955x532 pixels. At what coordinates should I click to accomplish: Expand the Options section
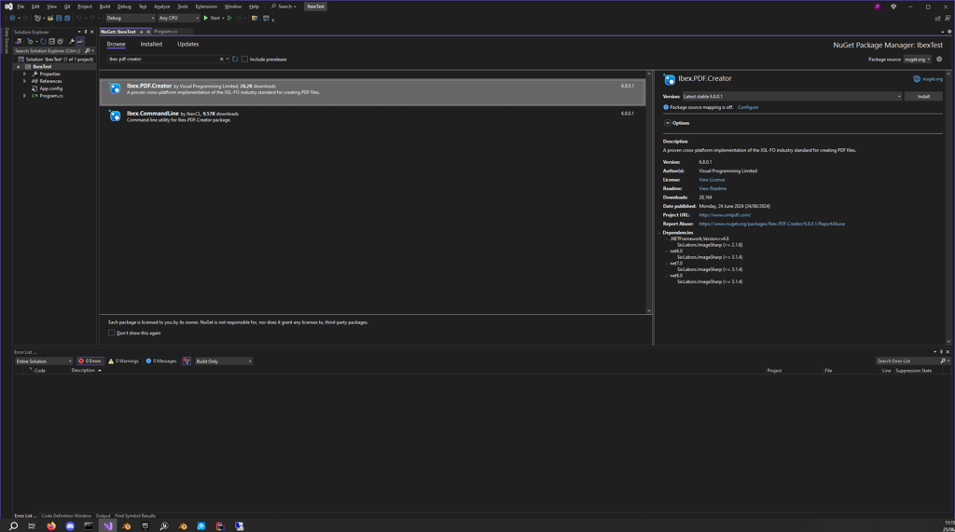tap(668, 123)
